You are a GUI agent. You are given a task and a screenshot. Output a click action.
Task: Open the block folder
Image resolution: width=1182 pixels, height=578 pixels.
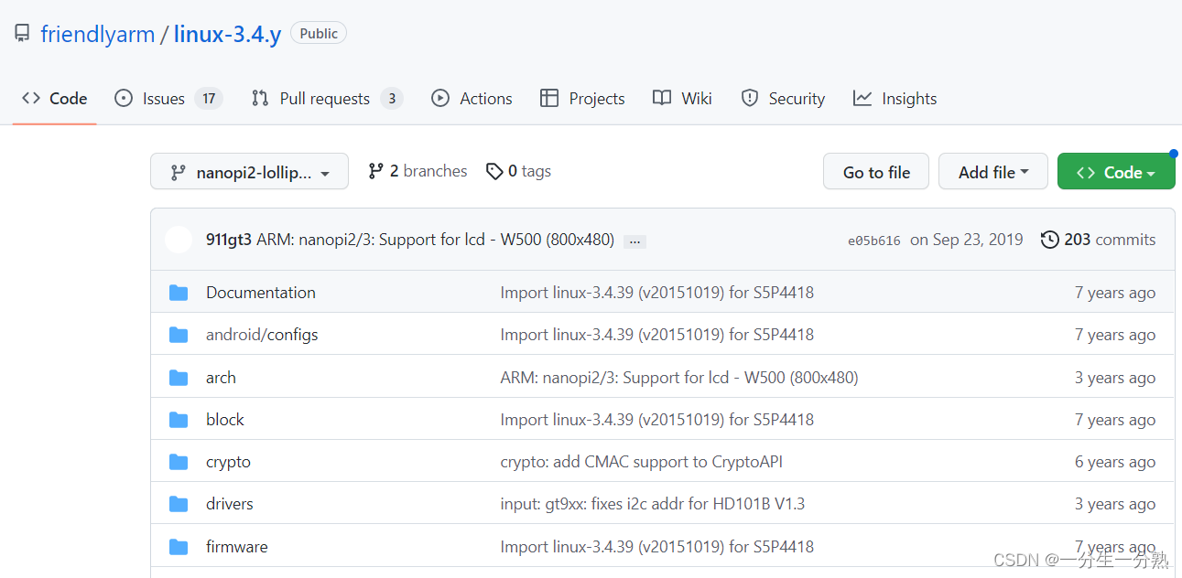(x=225, y=420)
